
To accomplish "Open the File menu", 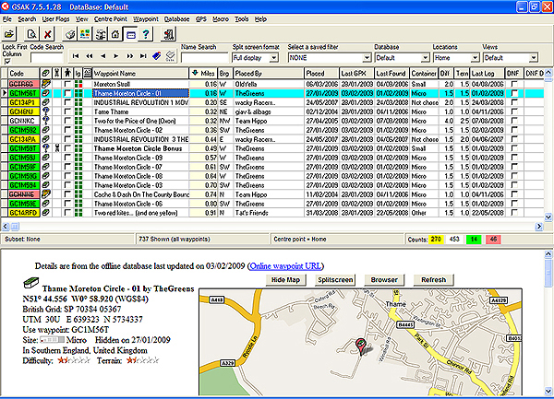I will pyautogui.click(x=7, y=19).
